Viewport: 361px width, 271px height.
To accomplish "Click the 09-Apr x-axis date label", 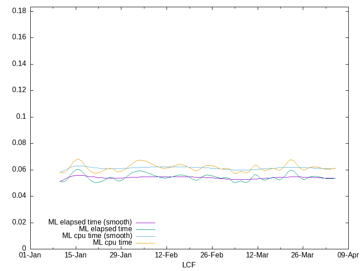I will [347, 255].
